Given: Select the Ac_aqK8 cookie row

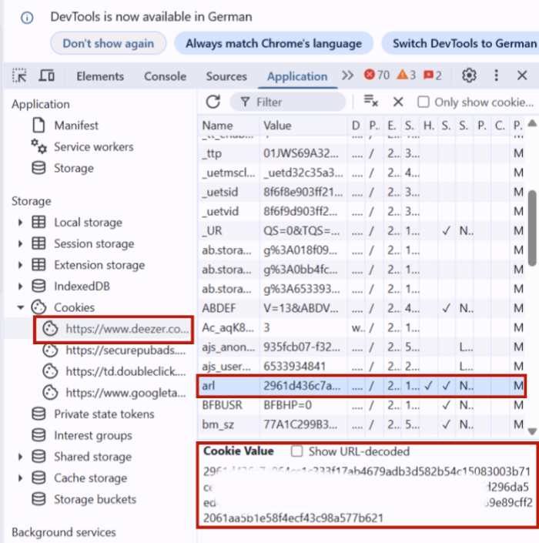Looking at the screenshot, I should click(x=361, y=327).
